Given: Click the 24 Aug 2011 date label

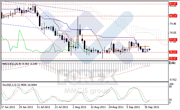Looking at the screenshot, I should (x=116, y=107).
